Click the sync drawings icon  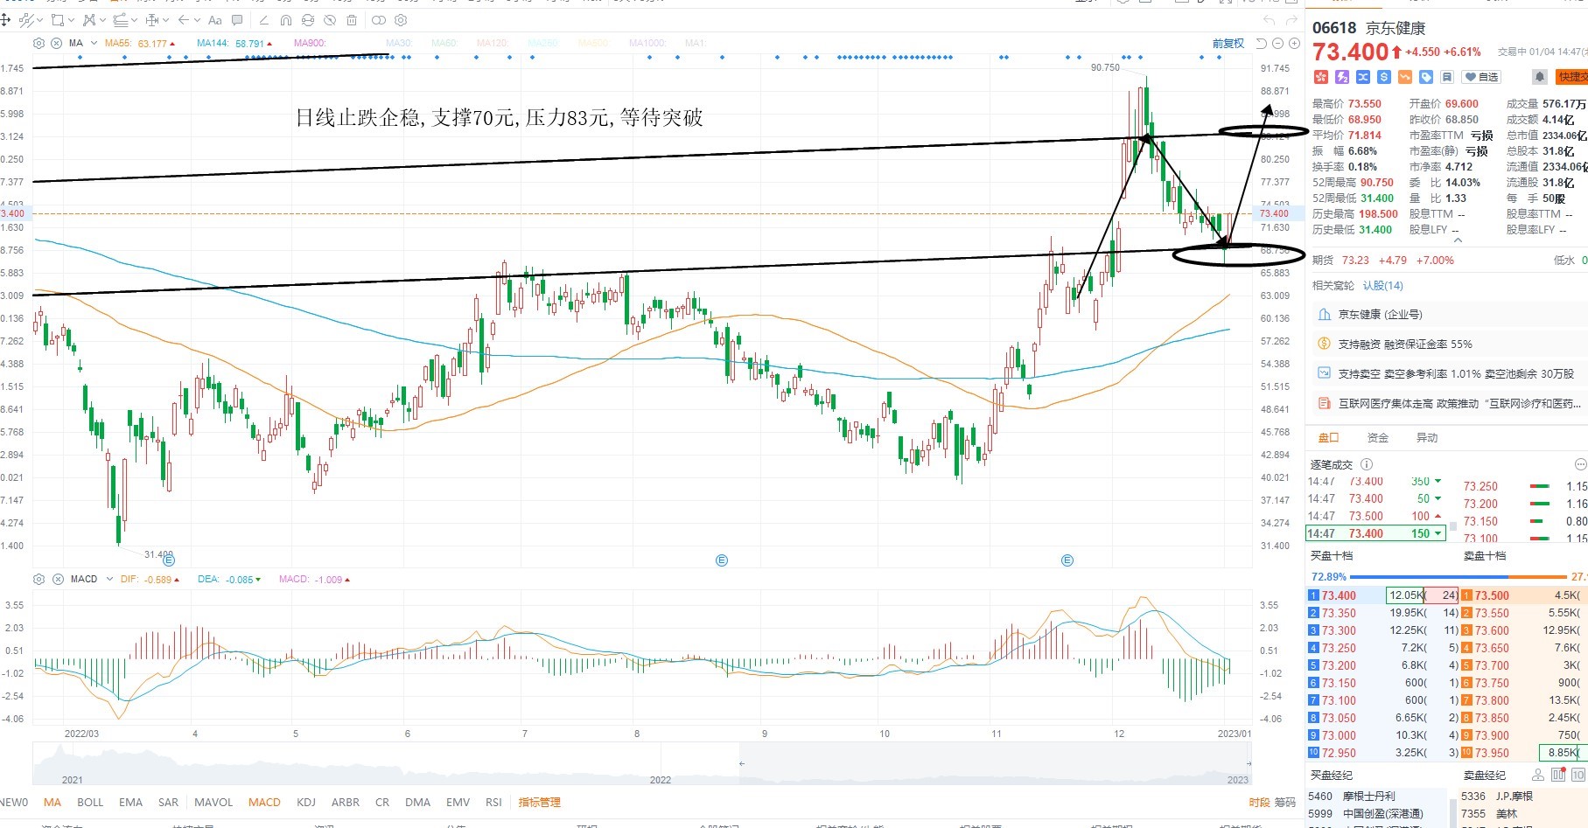(307, 20)
